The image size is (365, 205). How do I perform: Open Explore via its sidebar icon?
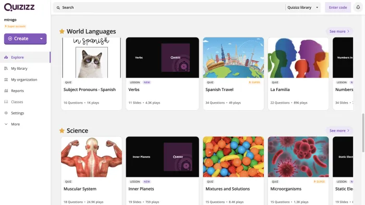coord(6,57)
